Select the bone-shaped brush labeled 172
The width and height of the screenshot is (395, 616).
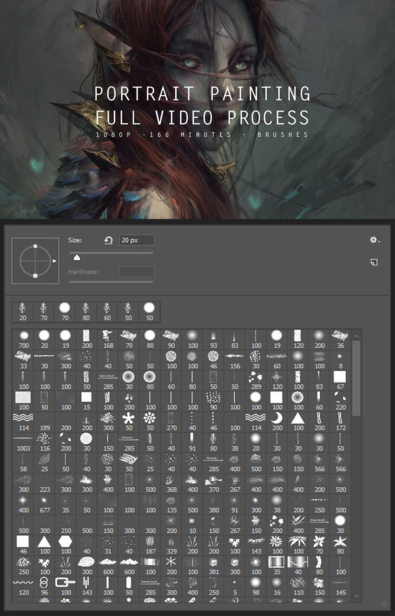tap(341, 422)
